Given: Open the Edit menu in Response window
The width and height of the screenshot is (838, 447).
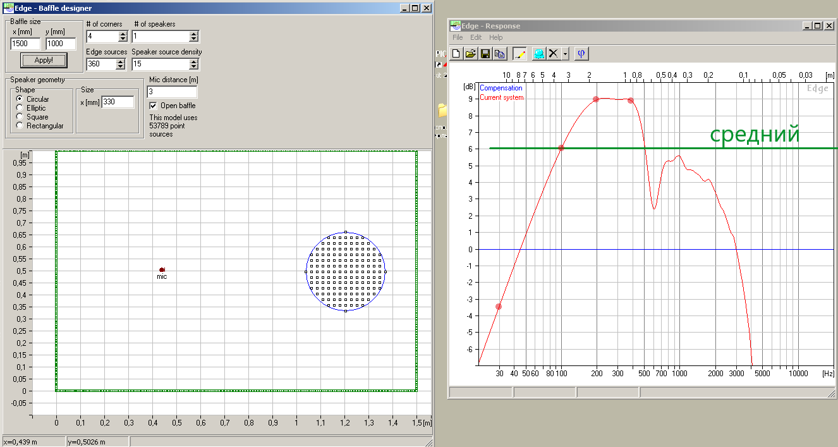Looking at the screenshot, I should pos(476,38).
